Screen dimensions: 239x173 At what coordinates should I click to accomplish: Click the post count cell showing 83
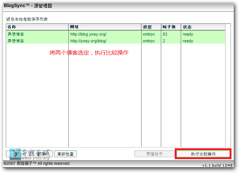(x=165, y=34)
